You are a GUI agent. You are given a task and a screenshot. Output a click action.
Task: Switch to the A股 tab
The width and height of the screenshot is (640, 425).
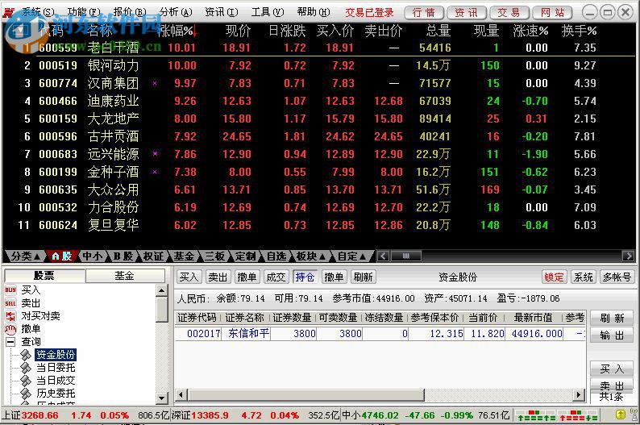click(62, 256)
